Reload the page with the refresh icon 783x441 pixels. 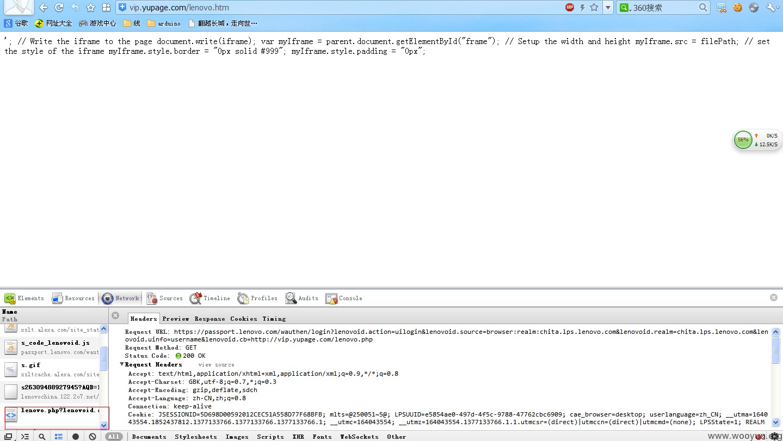(x=59, y=8)
